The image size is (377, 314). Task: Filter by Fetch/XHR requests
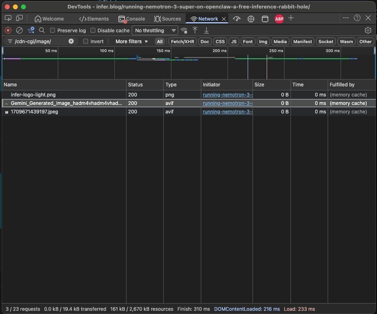coord(183,42)
